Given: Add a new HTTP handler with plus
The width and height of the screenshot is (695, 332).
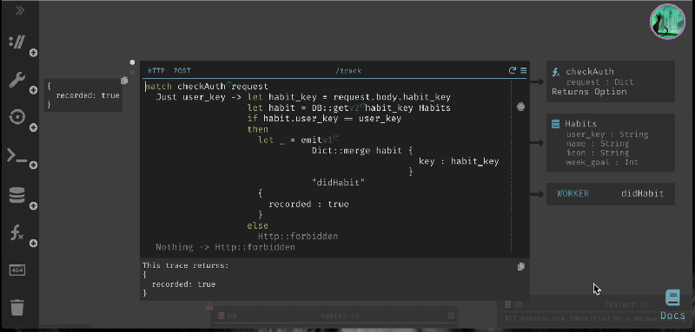Looking at the screenshot, I should click(x=33, y=53).
